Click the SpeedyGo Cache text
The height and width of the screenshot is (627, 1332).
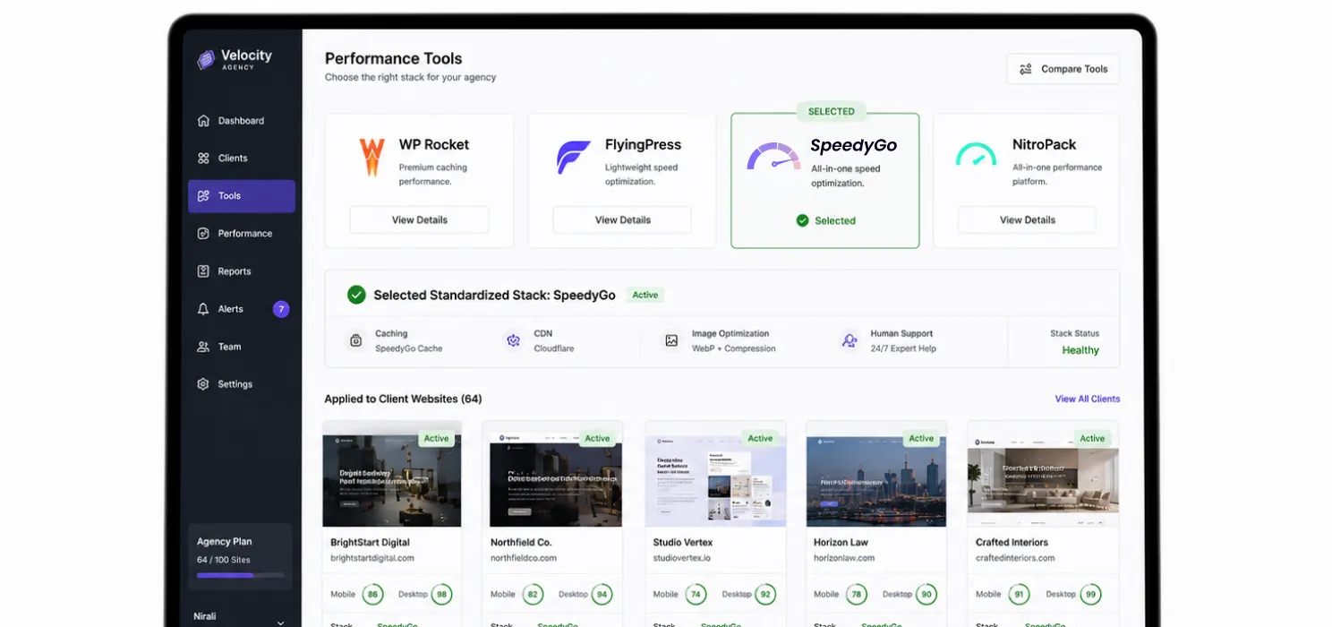[409, 348]
